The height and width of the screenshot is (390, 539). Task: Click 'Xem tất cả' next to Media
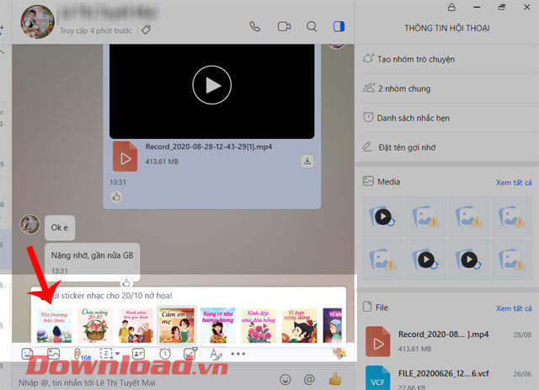(x=514, y=182)
